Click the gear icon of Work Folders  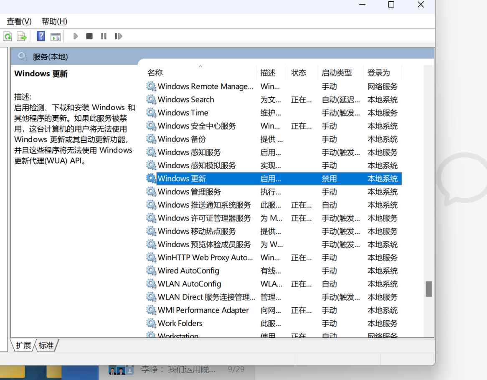(151, 323)
